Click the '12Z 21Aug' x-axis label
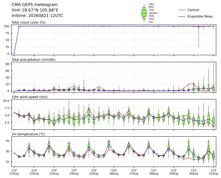This screenshot has width=221, height=178. pos(14,172)
